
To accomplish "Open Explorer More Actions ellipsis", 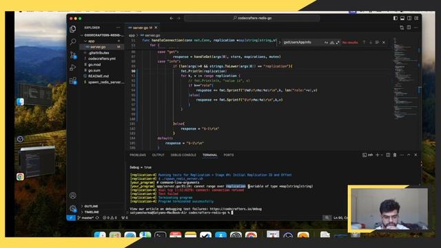I will (x=118, y=28).
